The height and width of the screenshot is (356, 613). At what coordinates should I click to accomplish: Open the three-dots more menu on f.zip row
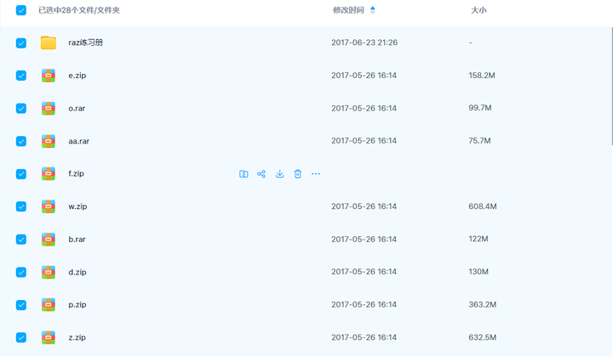pos(316,173)
